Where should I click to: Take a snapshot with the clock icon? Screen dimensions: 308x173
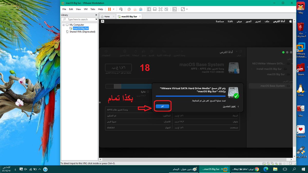[x=129, y=9]
